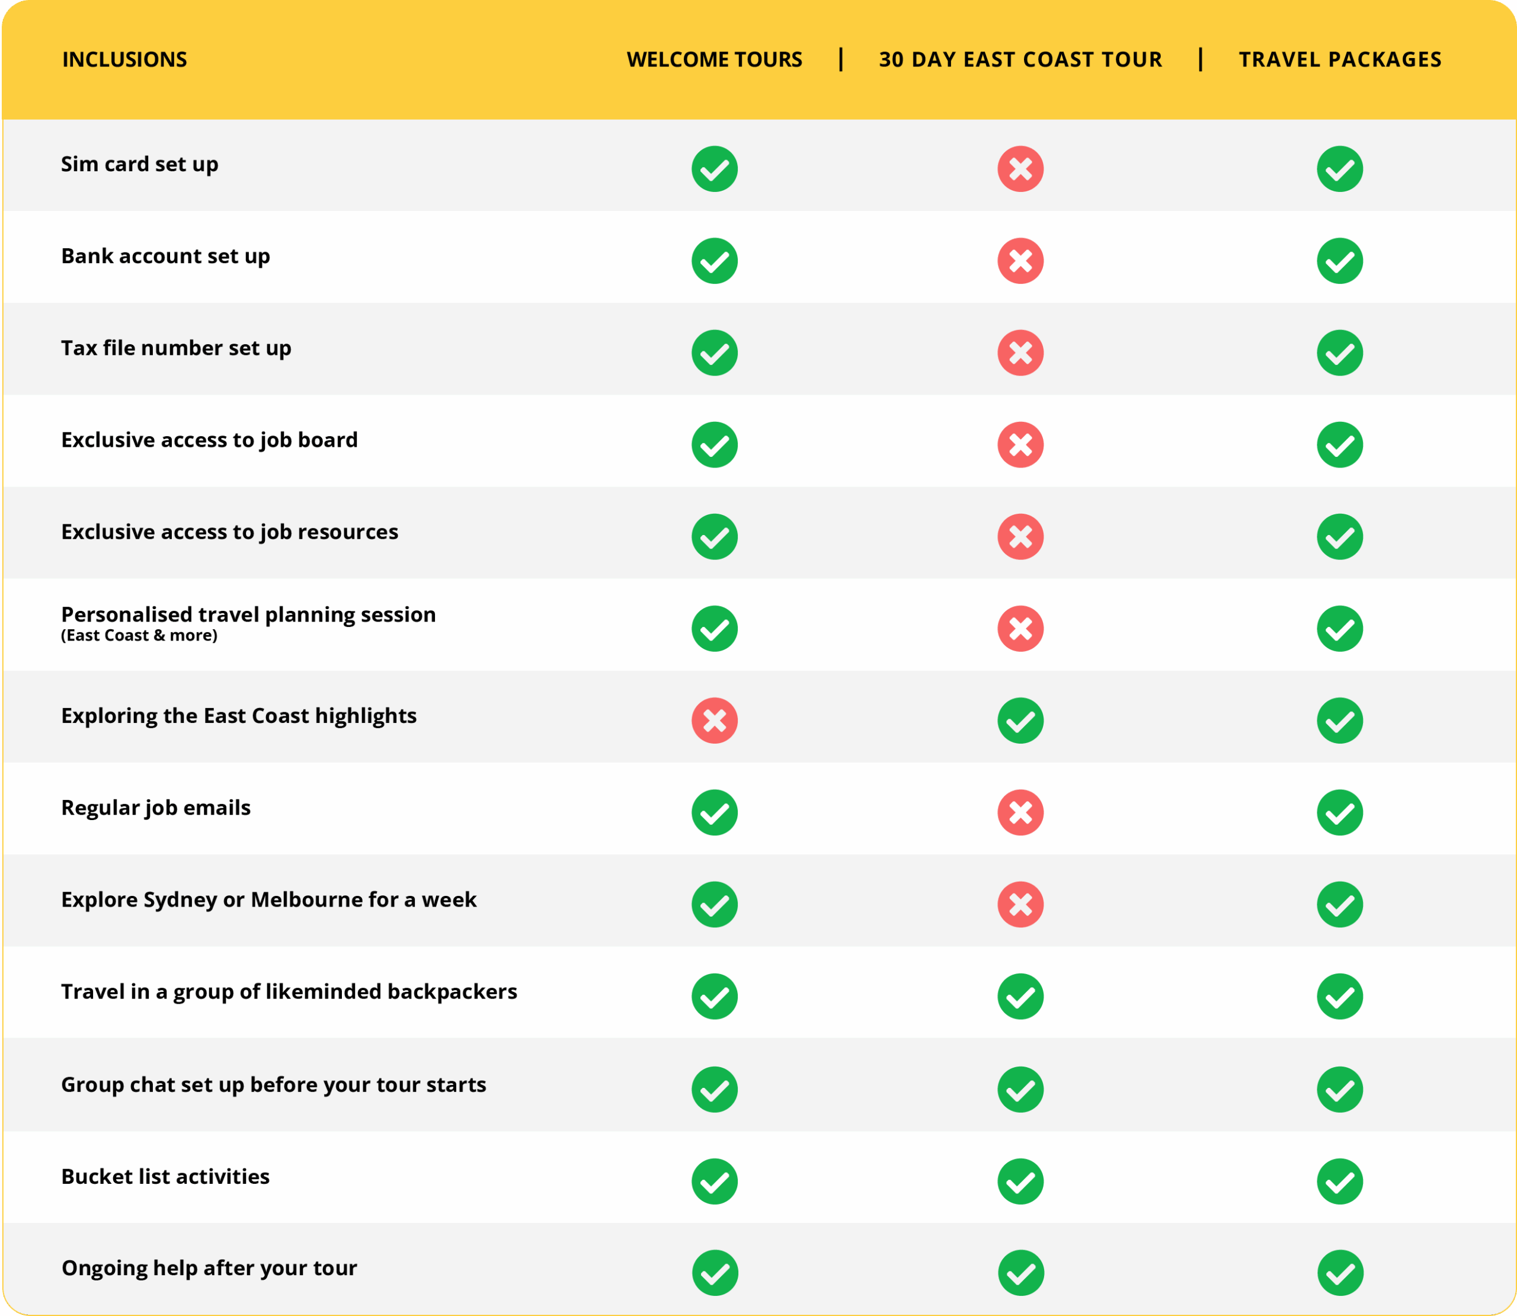Viewport: 1517px width, 1316px height.
Task: Click Welcome Tours check for Personalised travel planning
Action: [x=713, y=629]
